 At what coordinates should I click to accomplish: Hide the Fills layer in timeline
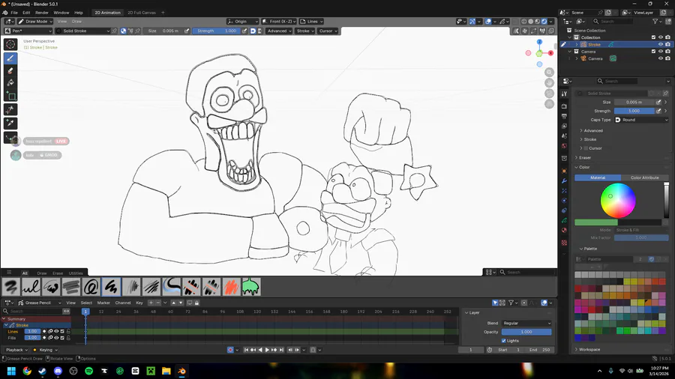click(x=56, y=338)
